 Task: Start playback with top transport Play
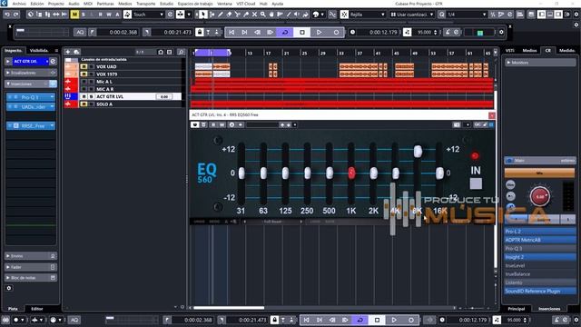click(x=319, y=33)
